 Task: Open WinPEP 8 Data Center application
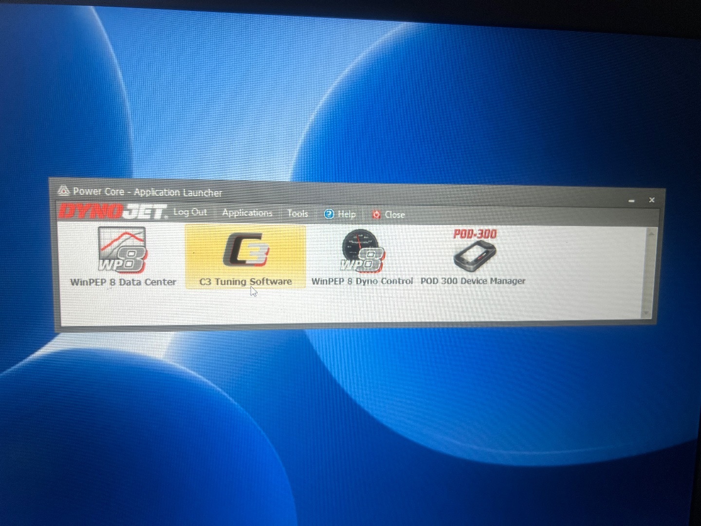[123, 257]
